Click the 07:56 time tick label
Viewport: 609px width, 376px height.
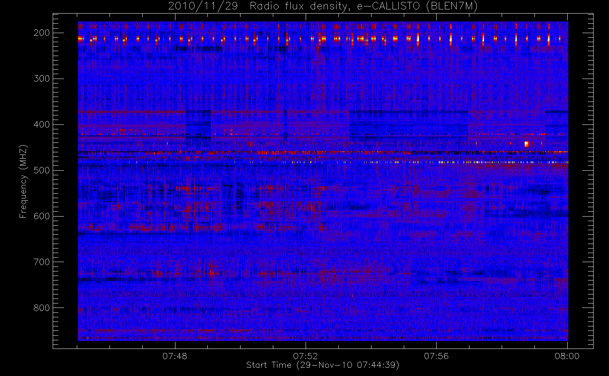pos(436,356)
